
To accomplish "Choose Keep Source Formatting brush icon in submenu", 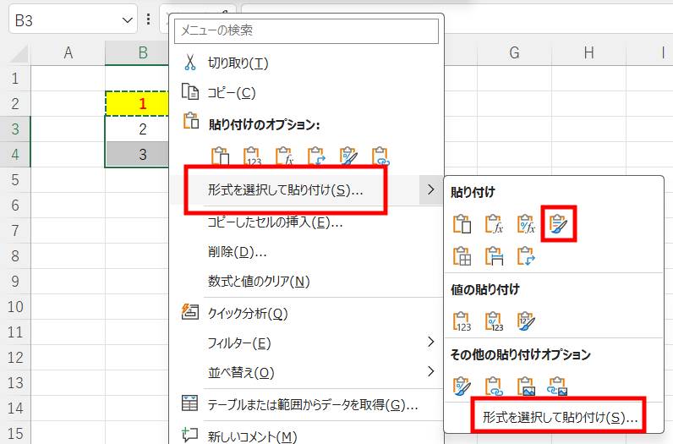I will (x=558, y=224).
